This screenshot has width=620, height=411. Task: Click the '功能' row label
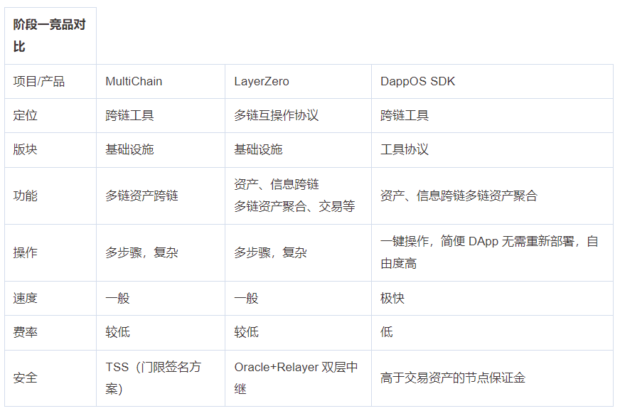(25, 196)
